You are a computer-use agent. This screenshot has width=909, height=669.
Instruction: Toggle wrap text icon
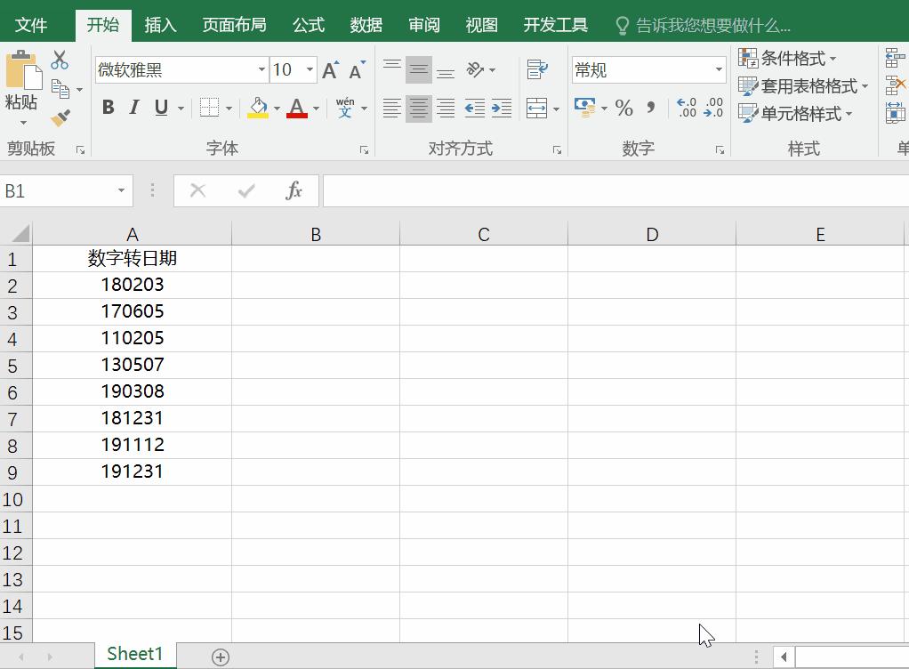(537, 70)
